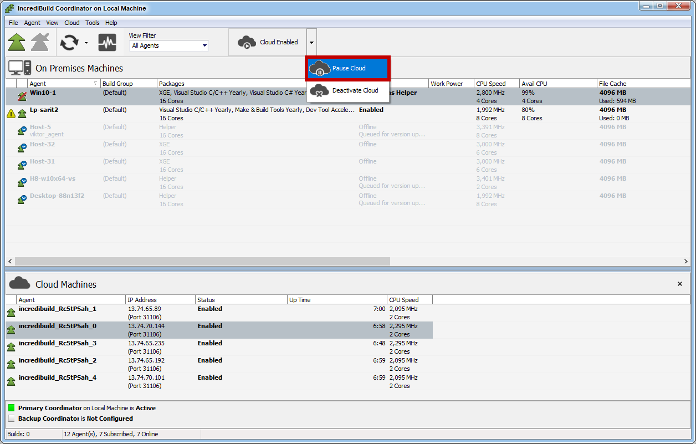696x444 pixels.
Task: Click the Refresh circular arrows toolbar icon
Action: click(69, 42)
